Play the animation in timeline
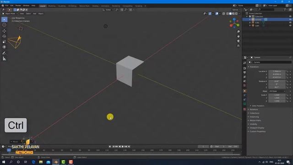 [x=123, y=147]
